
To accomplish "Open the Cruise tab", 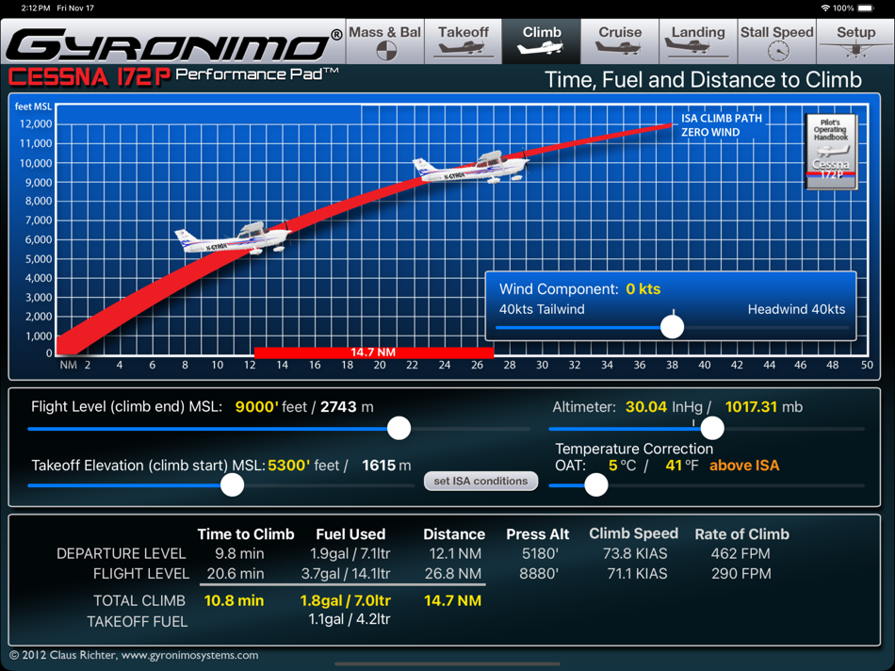I will pyautogui.click(x=620, y=41).
